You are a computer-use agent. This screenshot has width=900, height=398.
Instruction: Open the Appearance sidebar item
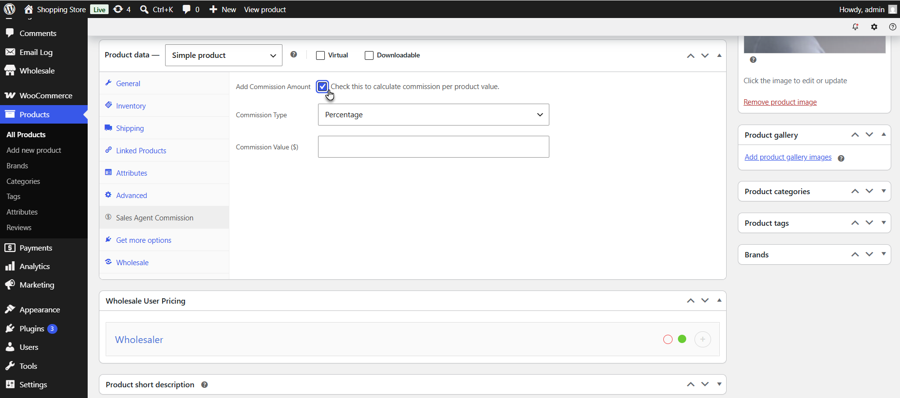pyautogui.click(x=44, y=309)
